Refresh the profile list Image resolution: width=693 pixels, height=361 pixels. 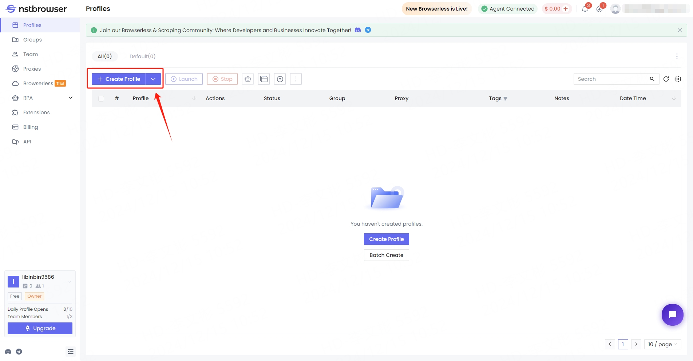tap(666, 79)
